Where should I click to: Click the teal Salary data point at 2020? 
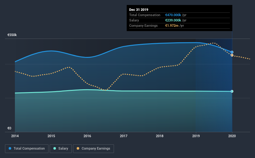(x=232, y=91)
